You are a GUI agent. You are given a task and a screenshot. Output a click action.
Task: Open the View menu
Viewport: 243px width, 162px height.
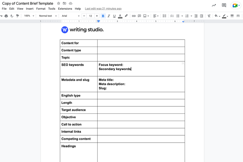(x=20, y=9)
